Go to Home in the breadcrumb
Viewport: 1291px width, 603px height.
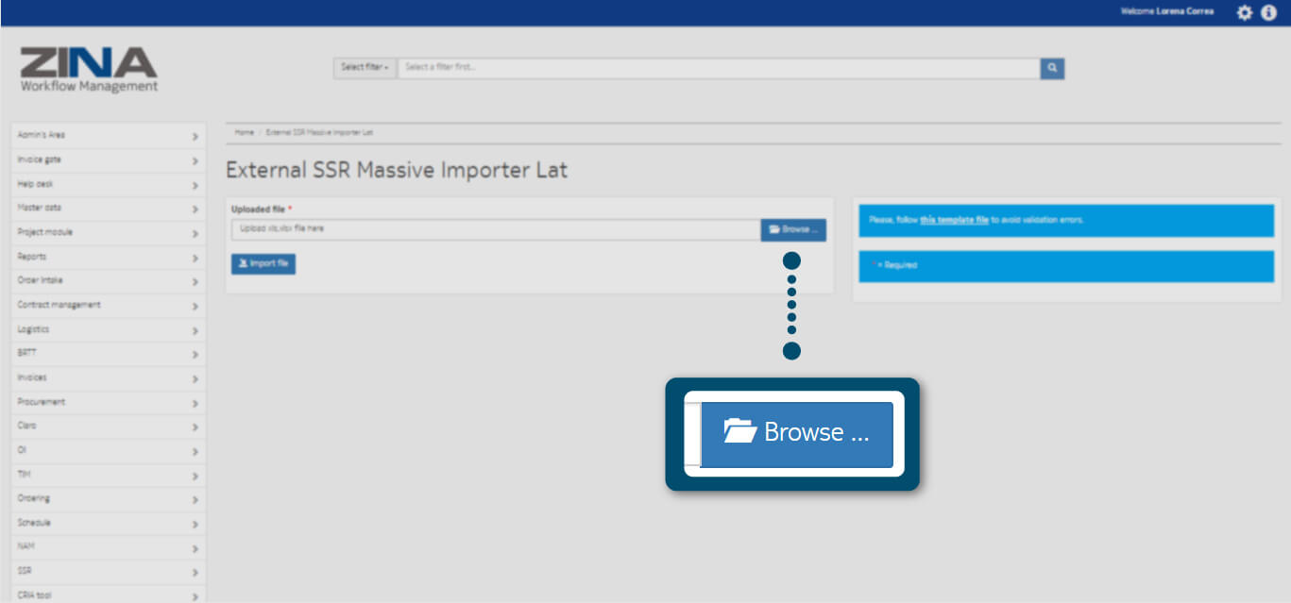tap(244, 132)
